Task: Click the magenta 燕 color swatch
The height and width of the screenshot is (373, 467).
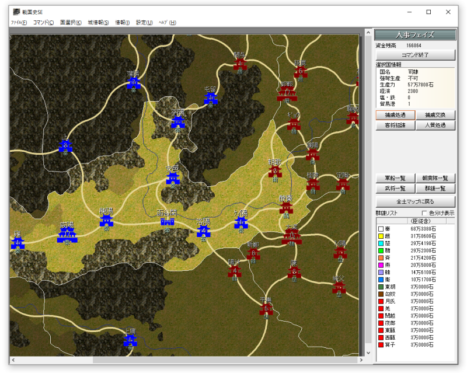Action: (381, 265)
